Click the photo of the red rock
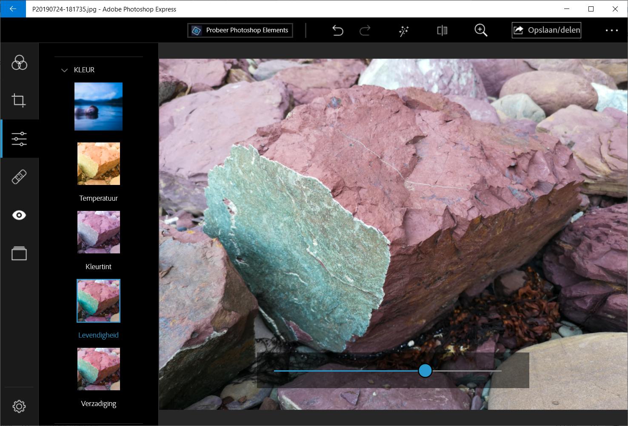The image size is (628, 426). coord(393,234)
